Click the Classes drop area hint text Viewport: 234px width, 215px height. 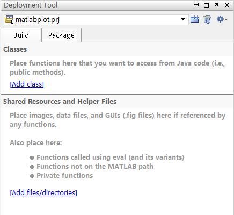pyautogui.click(x=117, y=68)
